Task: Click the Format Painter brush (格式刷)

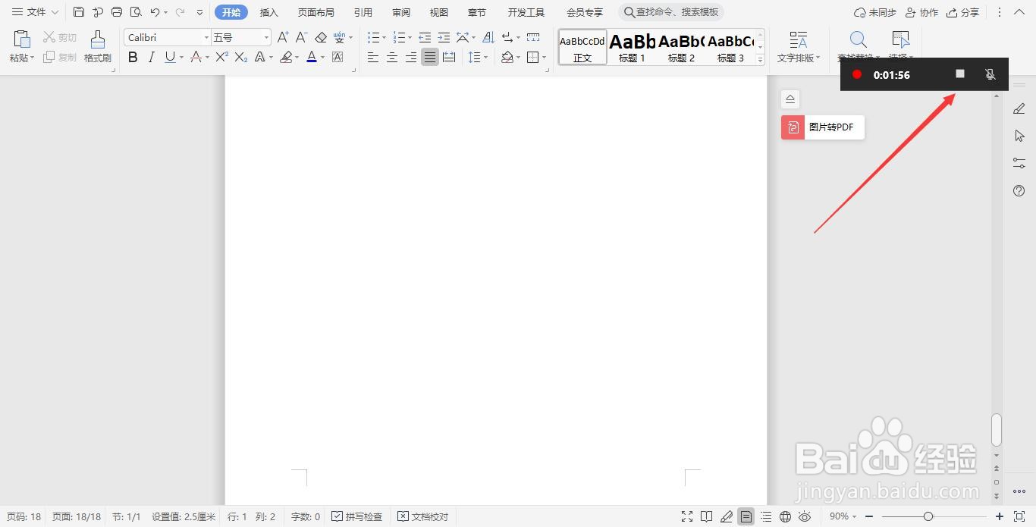Action: (x=98, y=47)
